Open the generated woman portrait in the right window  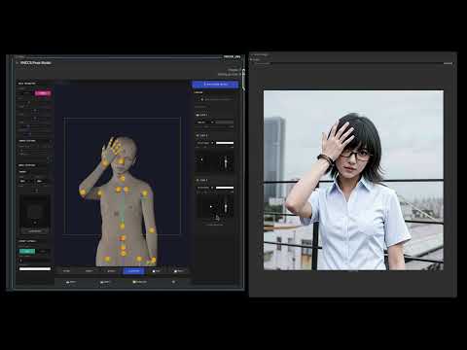(x=353, y=180)
